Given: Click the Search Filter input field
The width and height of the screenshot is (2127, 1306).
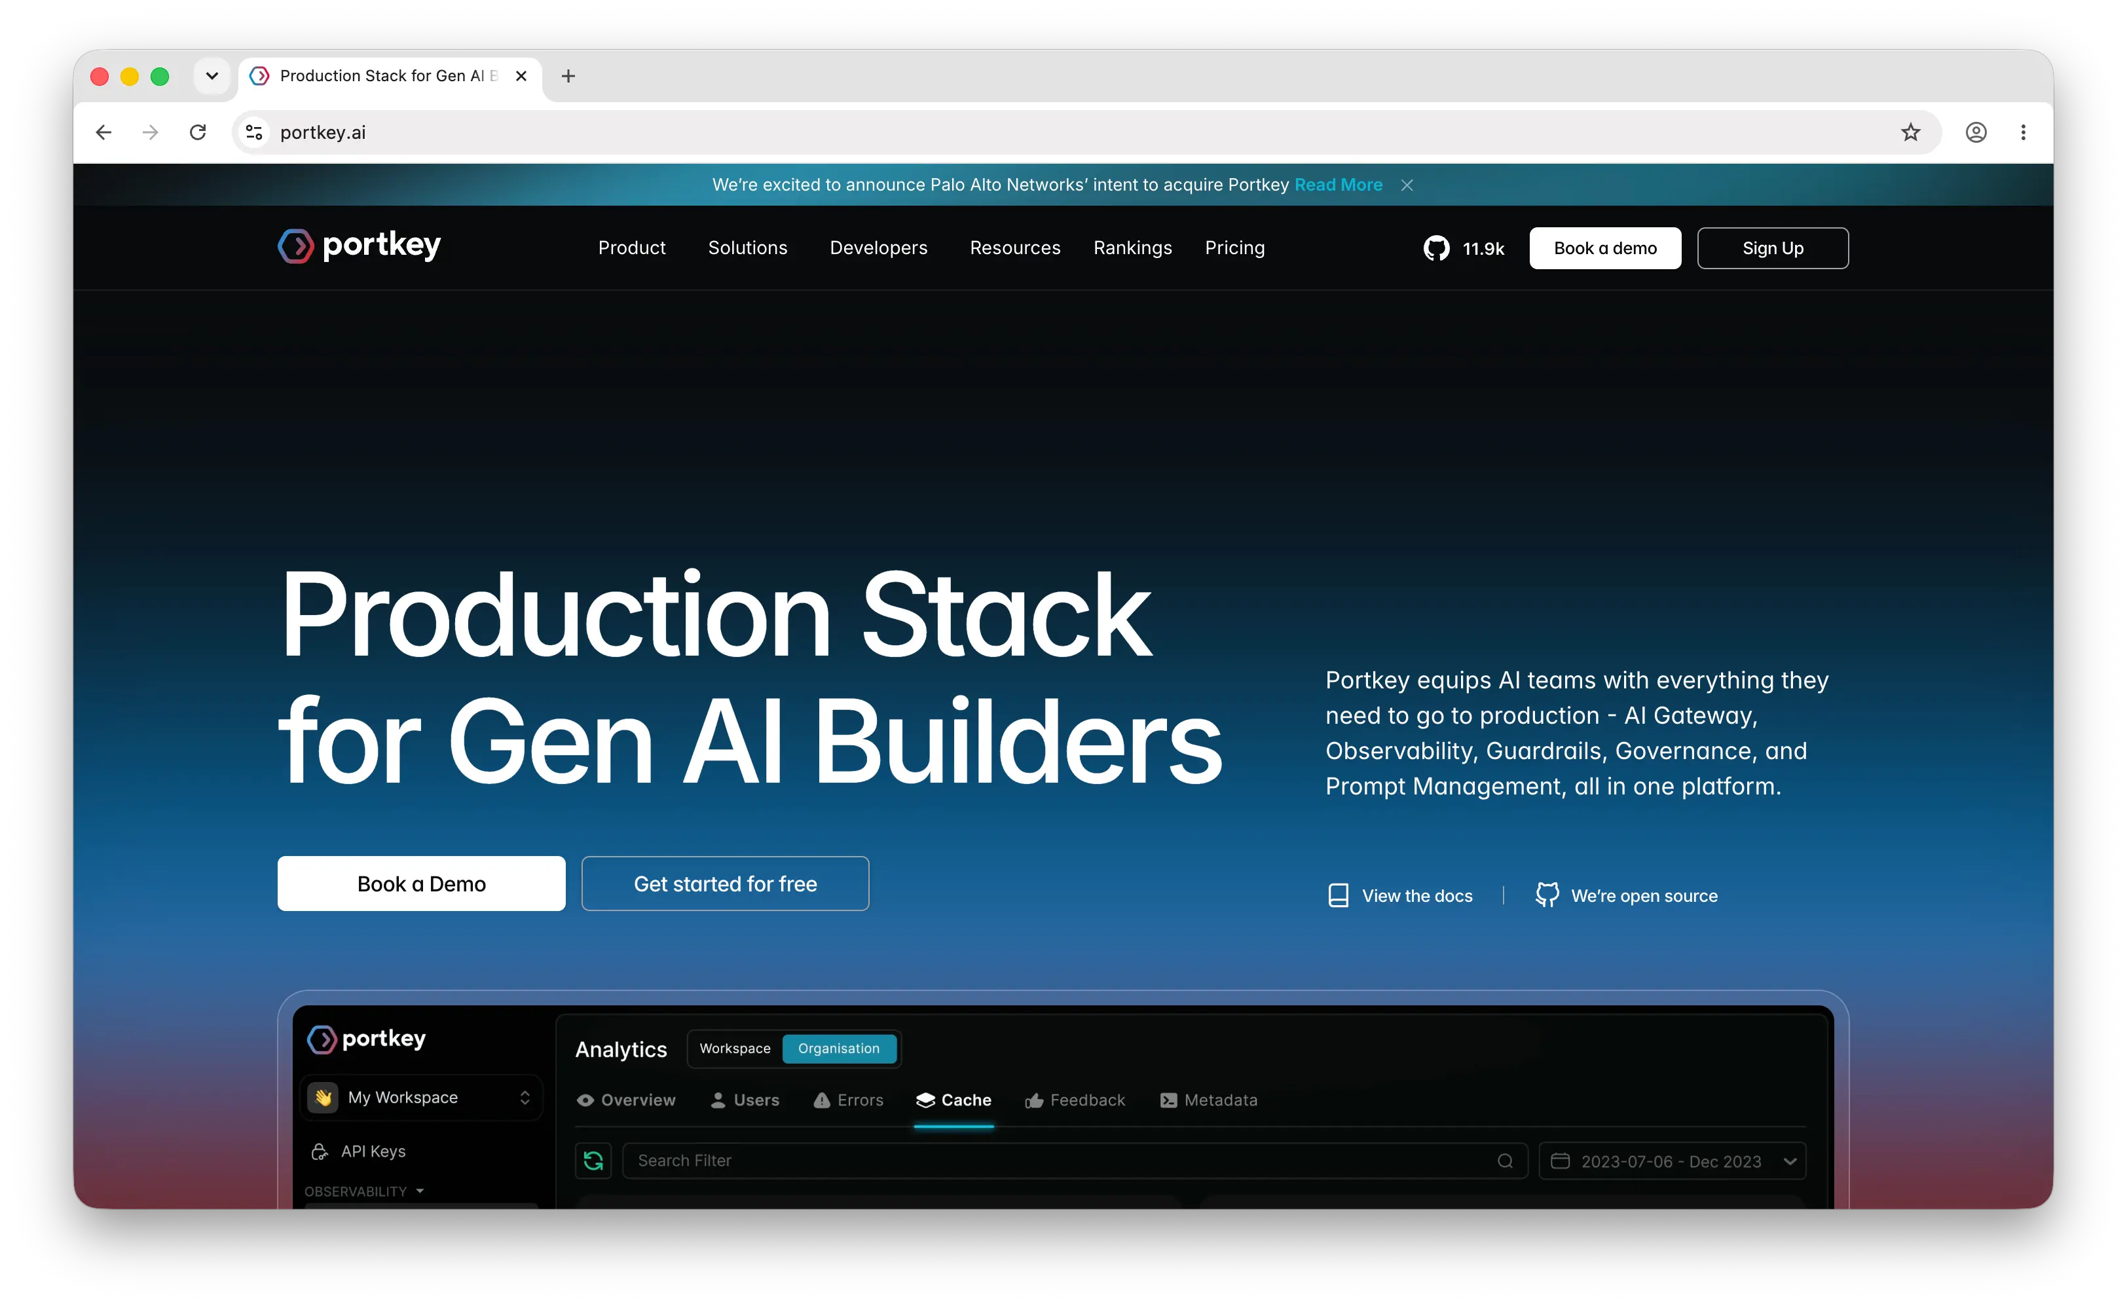Looking at the screenshot, I should point(1074,1161).
